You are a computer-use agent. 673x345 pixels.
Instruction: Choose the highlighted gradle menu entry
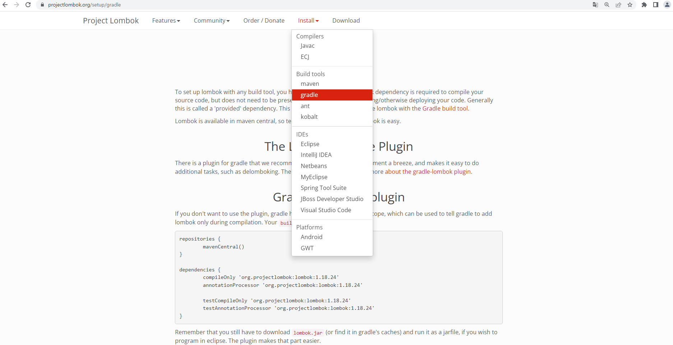tap(332, 95)
